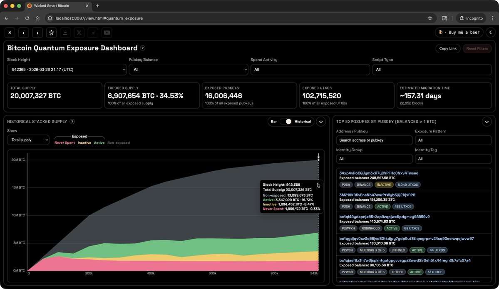
Task: Click the star favorite icon
Action: [x=51, y=32]
